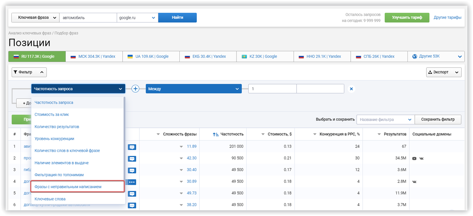Switch to the RU 117.3K Google tab
The image size is (473, 216).
37,56
